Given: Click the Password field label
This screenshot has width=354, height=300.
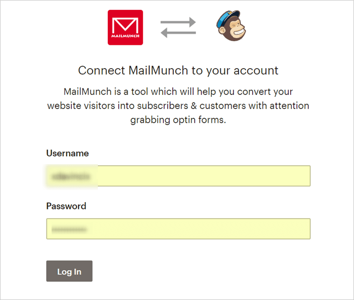Looking at the screenshot, I should coord(66,206).
